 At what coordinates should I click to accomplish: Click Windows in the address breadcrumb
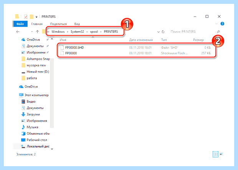click(58, 32)
